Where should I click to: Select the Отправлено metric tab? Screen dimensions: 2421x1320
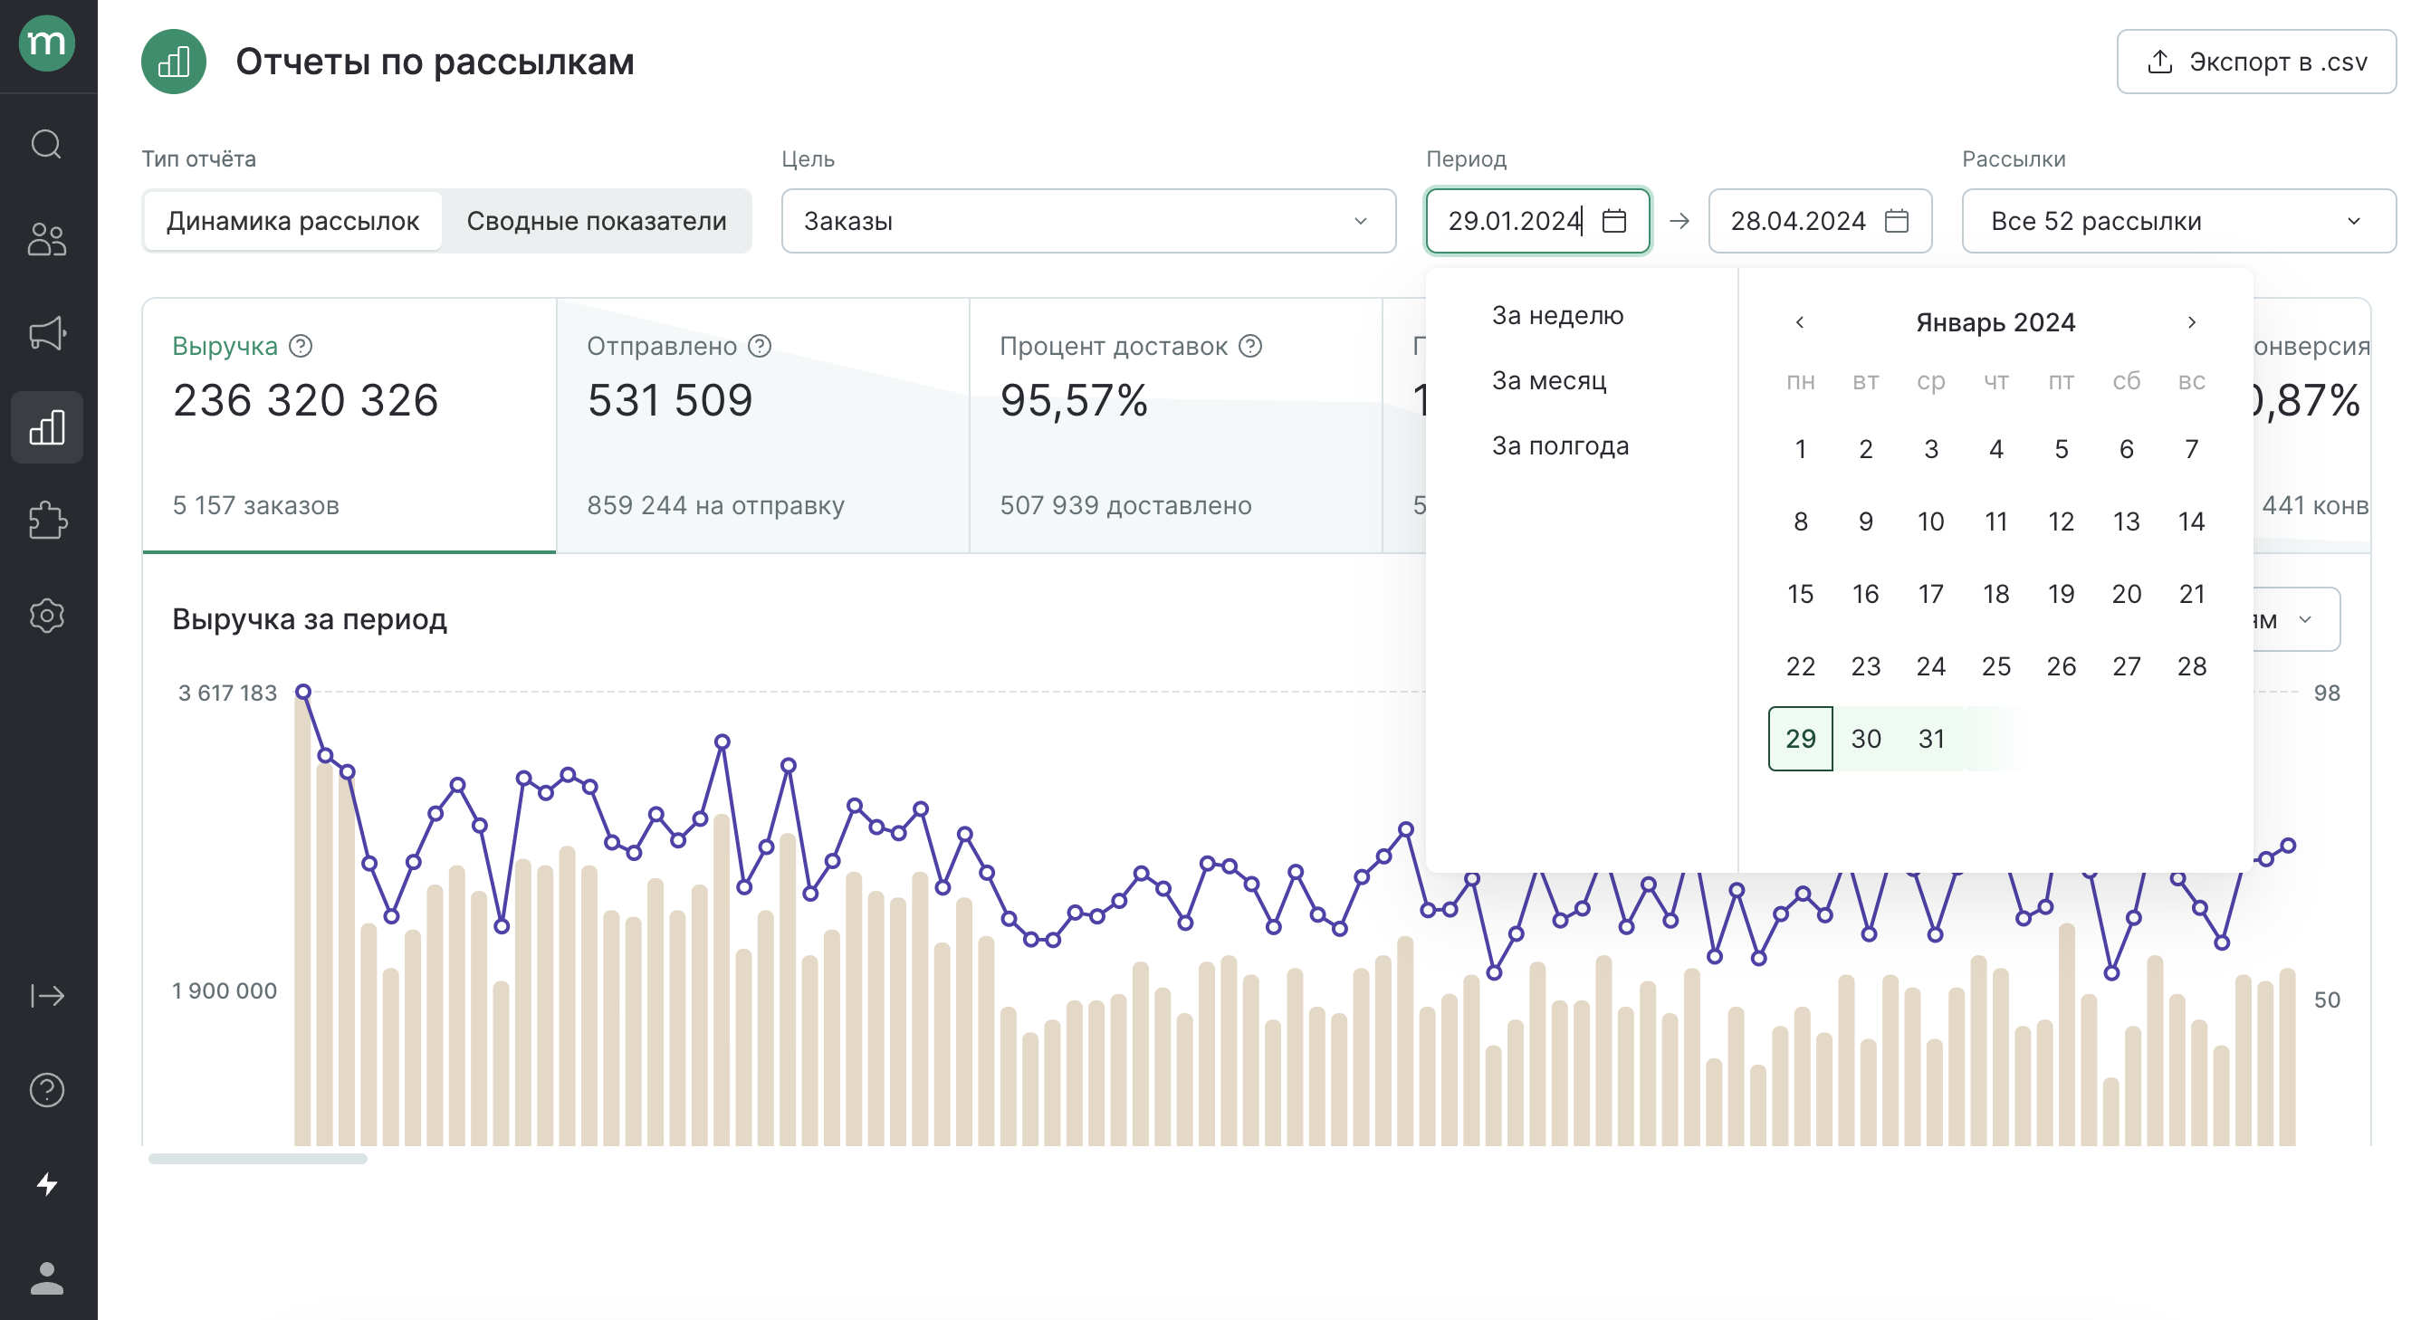pos(763,426)
